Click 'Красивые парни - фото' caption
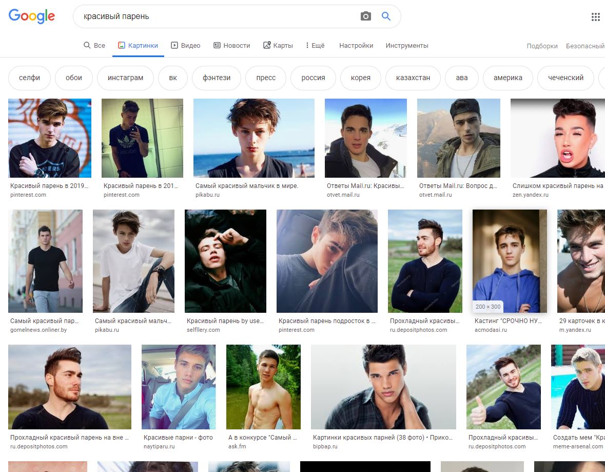 (178, 438)
